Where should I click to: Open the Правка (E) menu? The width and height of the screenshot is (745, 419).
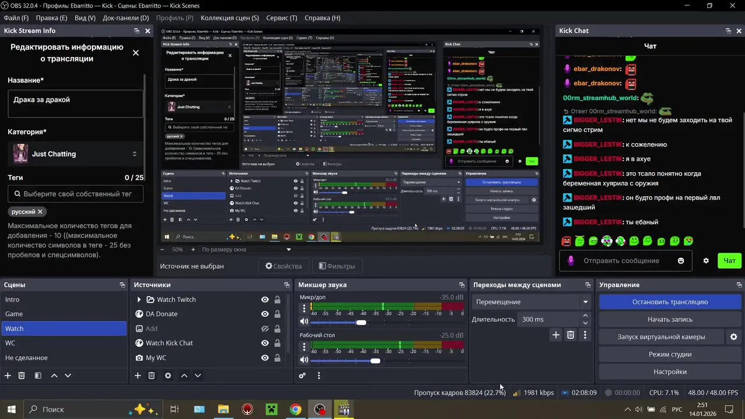point(51,18)
